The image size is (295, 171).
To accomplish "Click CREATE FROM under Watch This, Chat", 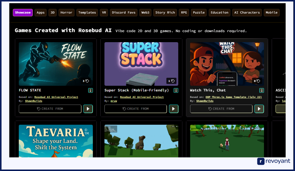I will point(221,109).
